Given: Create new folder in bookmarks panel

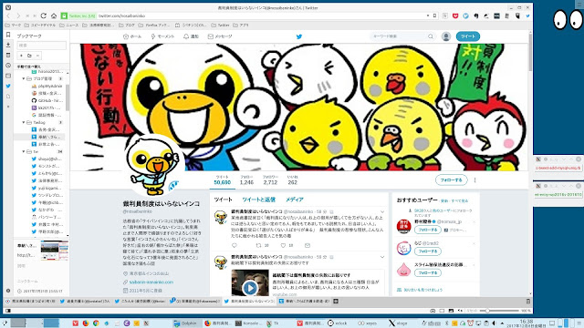Looking at the screenshot, I should click(x=29, y=56).
